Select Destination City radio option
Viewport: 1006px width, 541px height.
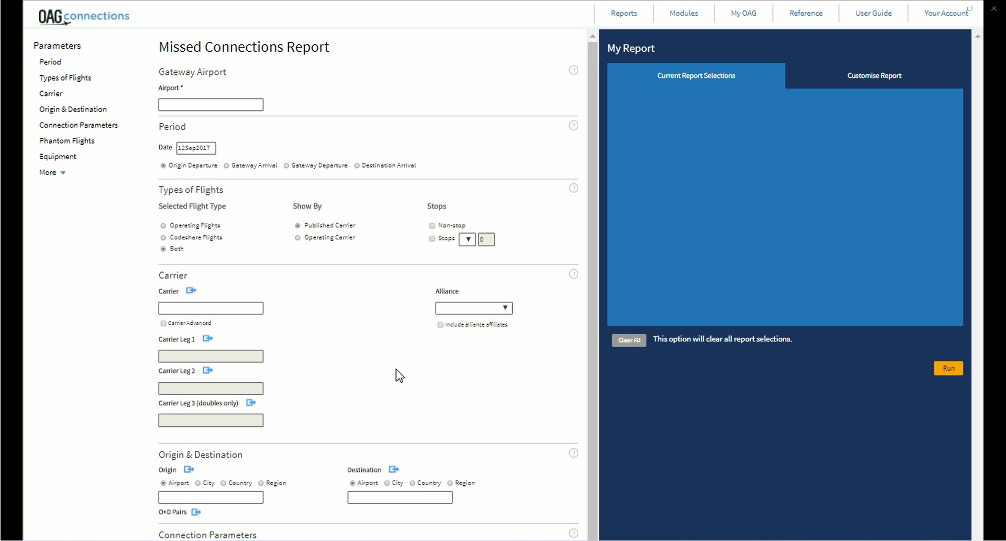387,483
